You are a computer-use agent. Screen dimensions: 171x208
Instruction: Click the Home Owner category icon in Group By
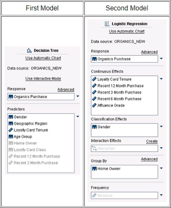click(94, 169)
